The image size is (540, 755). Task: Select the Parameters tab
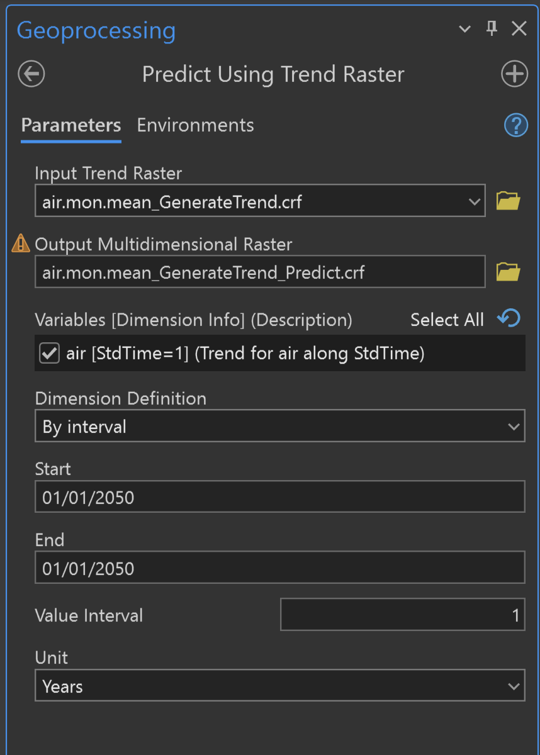(70, 125)
